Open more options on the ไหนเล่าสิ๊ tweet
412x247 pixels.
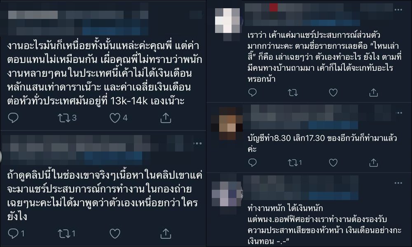(398, 10)
